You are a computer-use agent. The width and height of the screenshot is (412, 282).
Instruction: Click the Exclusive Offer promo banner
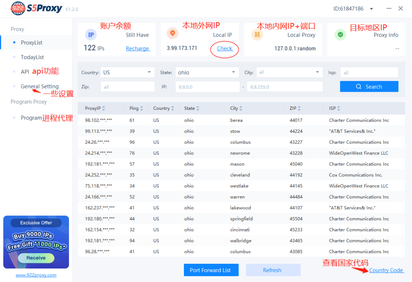tap(36, 242)
